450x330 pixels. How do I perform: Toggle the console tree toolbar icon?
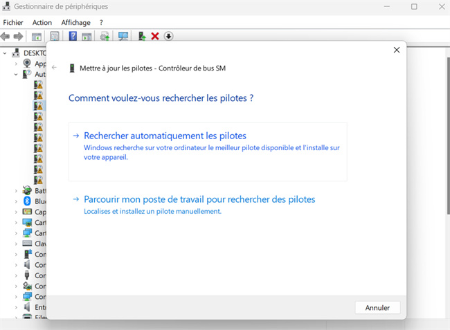click(x=37, y=37)
